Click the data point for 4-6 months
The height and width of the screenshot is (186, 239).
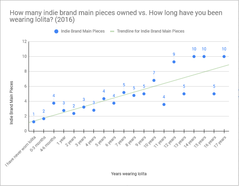tap(54, 103)
